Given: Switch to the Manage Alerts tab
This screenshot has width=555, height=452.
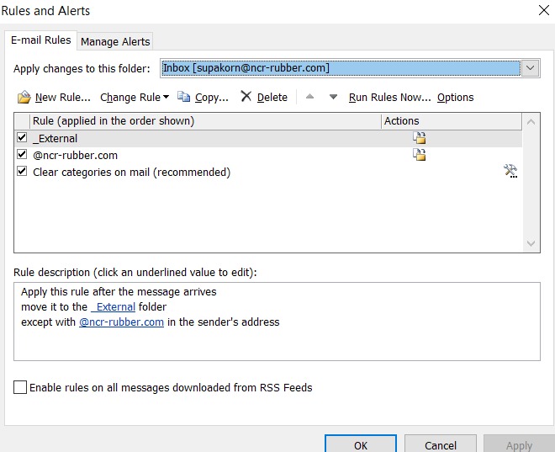Looking at the screenshot, I should [x=115, y=41].
